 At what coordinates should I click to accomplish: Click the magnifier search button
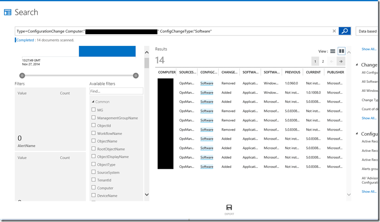click(x=344, y=31)
